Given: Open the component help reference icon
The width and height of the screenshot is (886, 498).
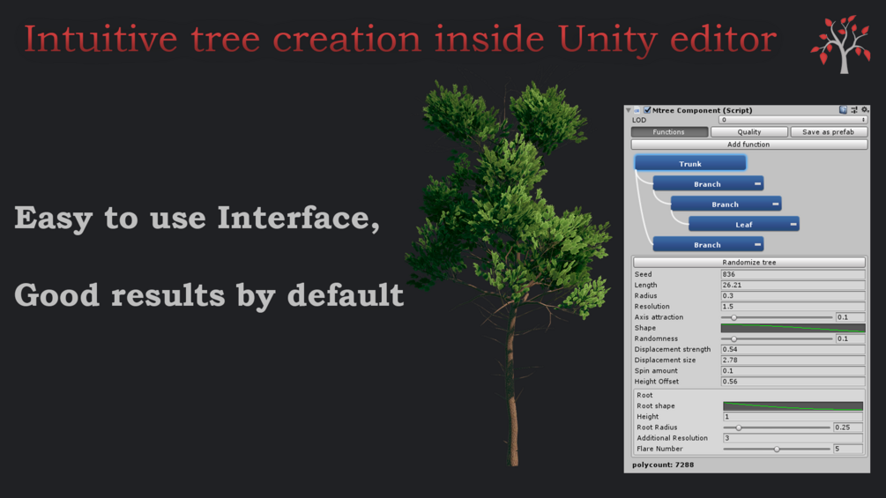Looking at the screenshot, I should click(843, 110).
